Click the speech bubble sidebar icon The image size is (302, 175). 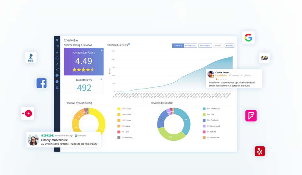(57, 76)
